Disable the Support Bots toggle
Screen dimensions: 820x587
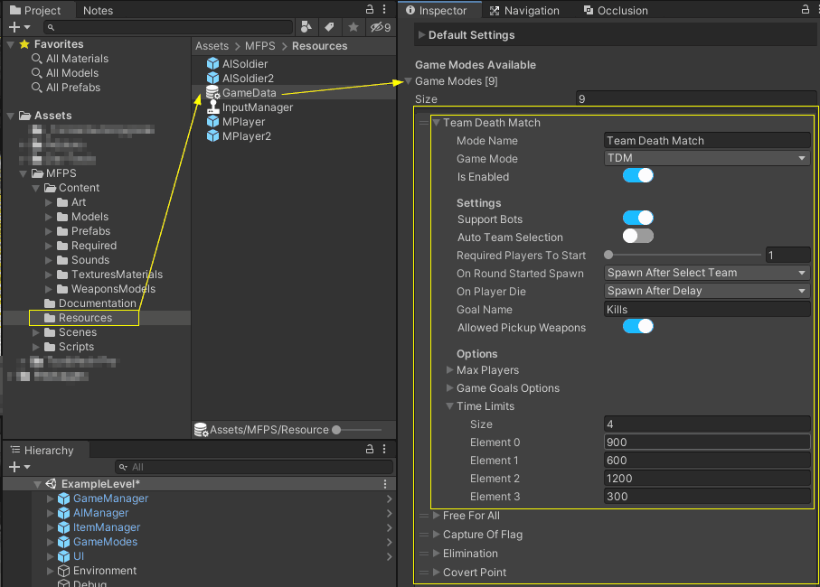click(637, 219)
